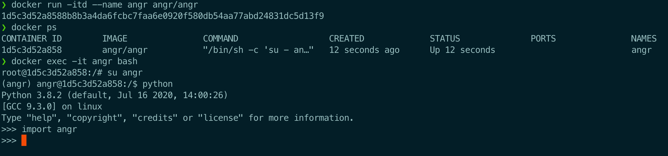Click the green prompt chevron before docker ps

[4, 28]
